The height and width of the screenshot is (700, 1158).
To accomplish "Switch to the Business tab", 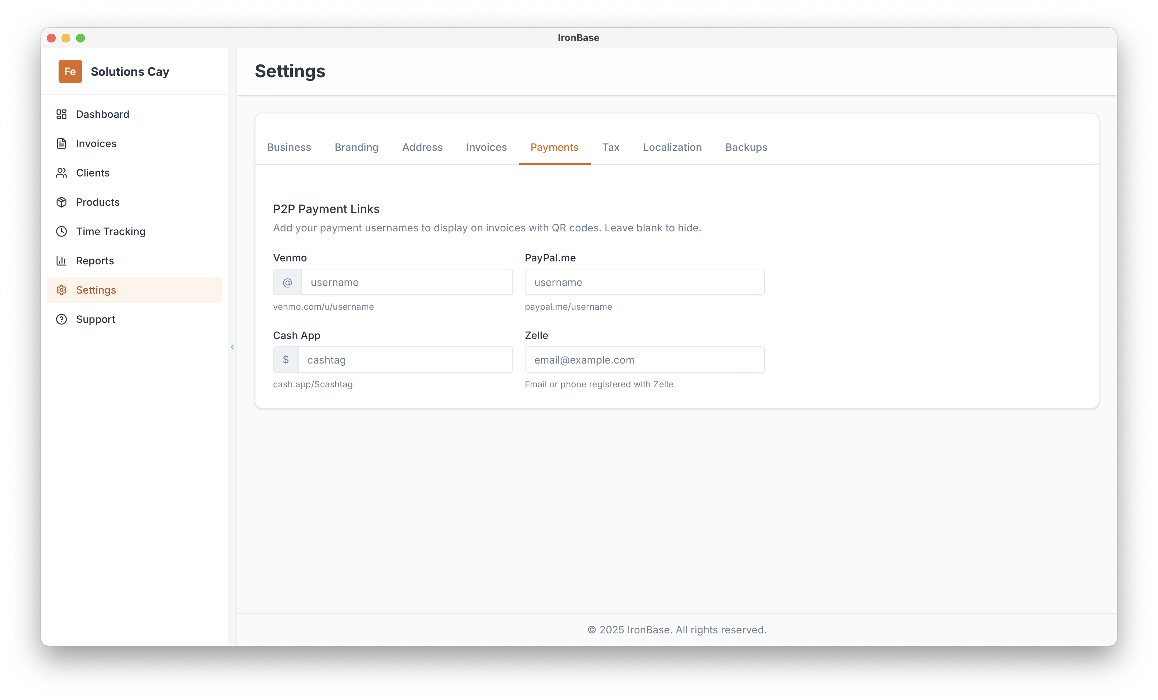I will [x=288, y=147].
